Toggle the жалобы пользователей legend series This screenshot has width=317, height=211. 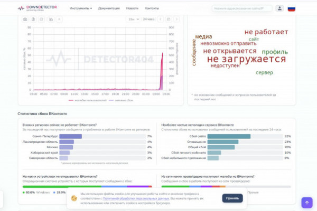pyautogui.click(x=88, y=100)
